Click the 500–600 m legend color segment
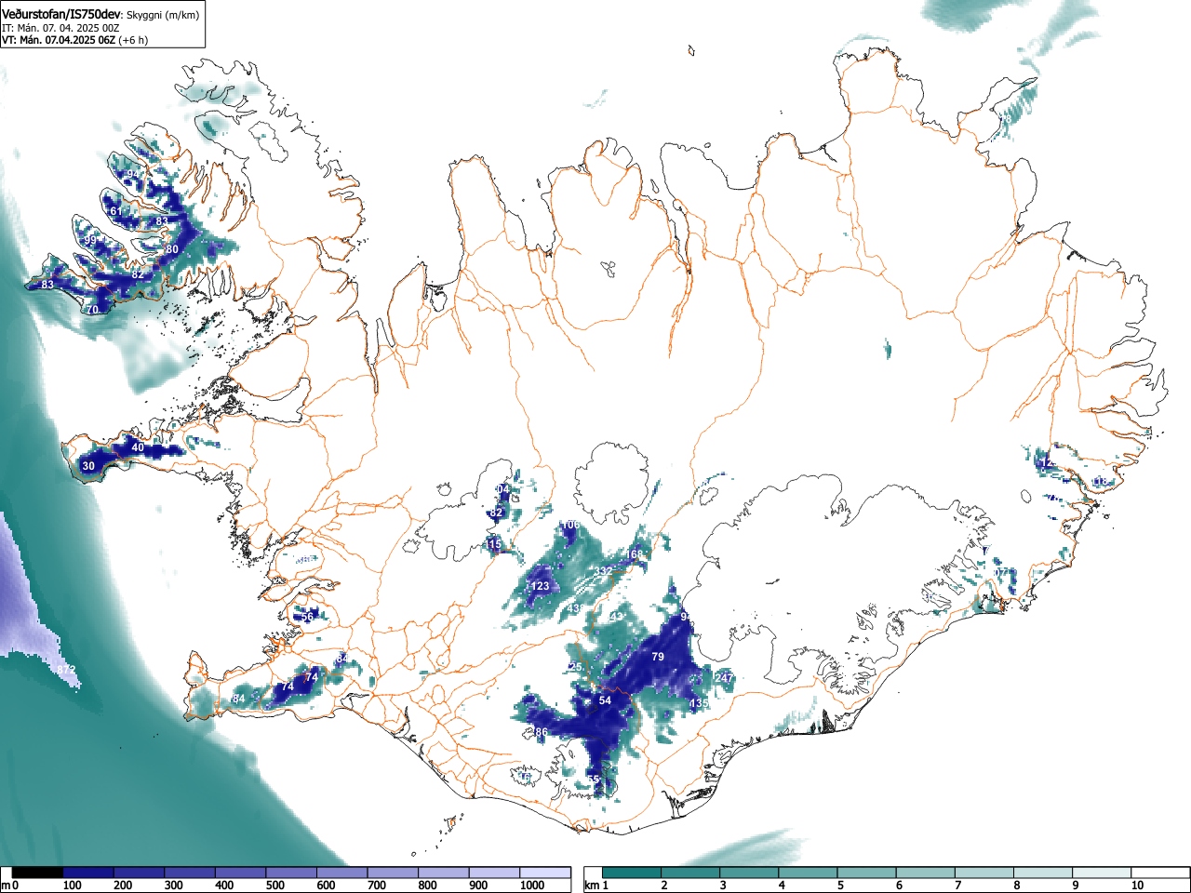Image resolution: width=1191 pixels, height=893 pixels. 291,873
